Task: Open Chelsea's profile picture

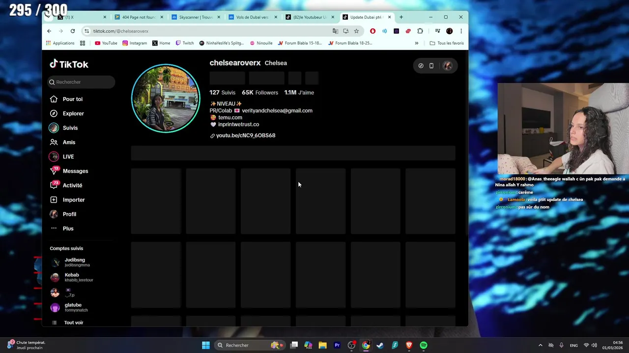Action: [166, 99]
